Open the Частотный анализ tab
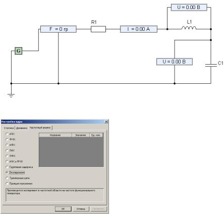 tap(40, 128)
